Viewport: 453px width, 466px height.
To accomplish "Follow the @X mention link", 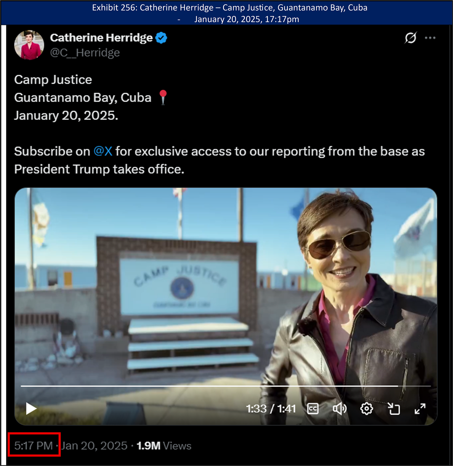I will click(103, 151).
